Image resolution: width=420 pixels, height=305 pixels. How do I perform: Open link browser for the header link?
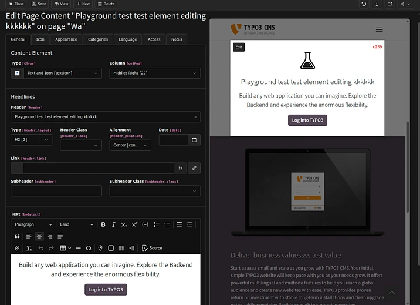click(x=194, y=168)
